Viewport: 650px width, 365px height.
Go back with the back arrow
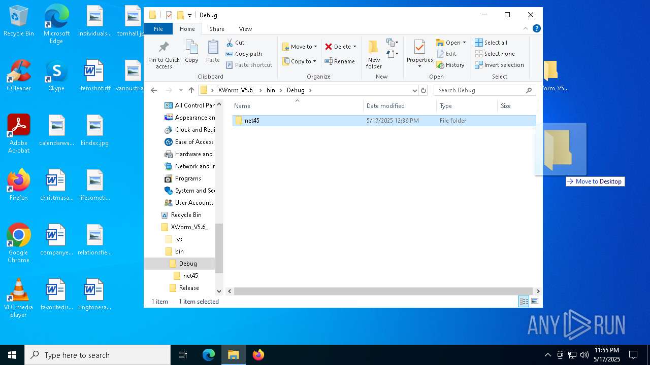pos(154,90)
